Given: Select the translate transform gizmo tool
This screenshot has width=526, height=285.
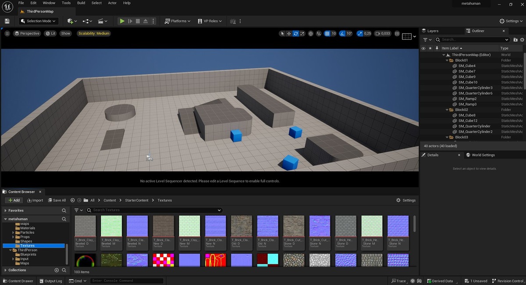Looking at the screenshot, I should click(289, 34).
